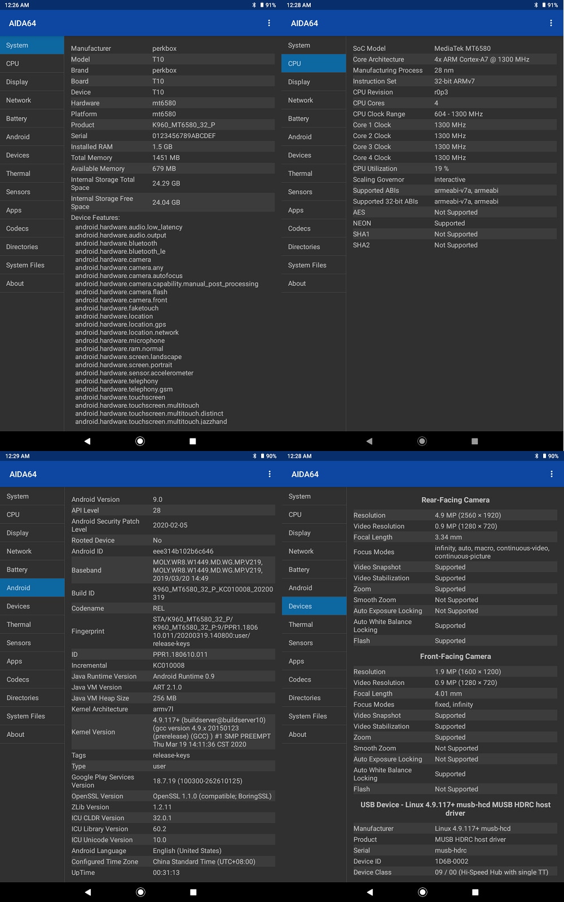This screenshot has height=902, width=564.
Task: Open the three-dot menu in bottom-right panel
Action: coord(552,474)
